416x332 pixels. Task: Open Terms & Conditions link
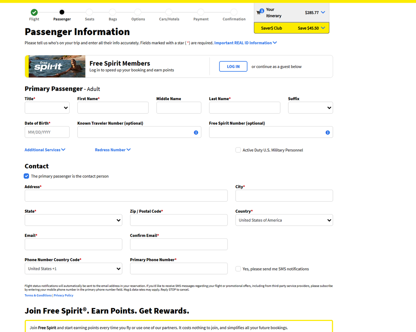(38, 295)
